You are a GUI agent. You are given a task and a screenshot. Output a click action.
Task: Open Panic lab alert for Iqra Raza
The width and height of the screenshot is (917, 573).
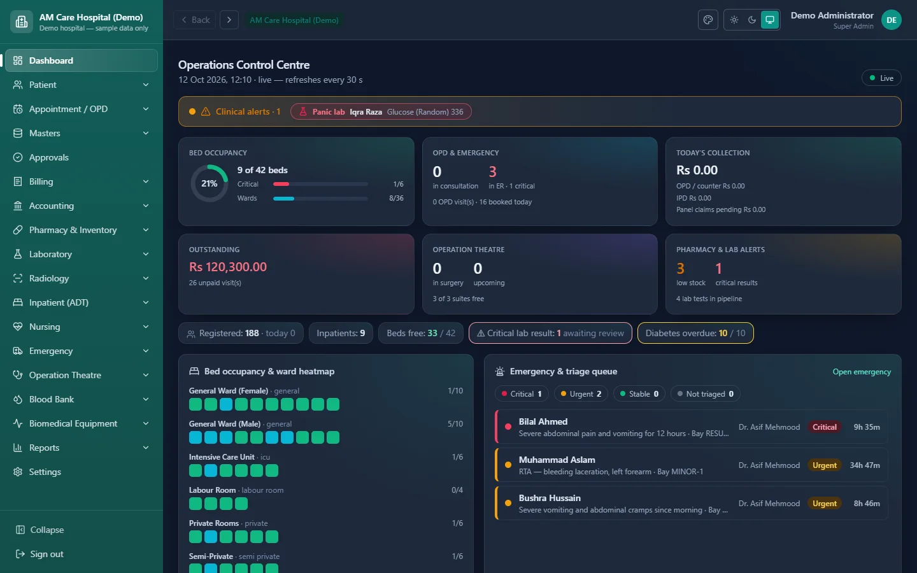point(381,111)
